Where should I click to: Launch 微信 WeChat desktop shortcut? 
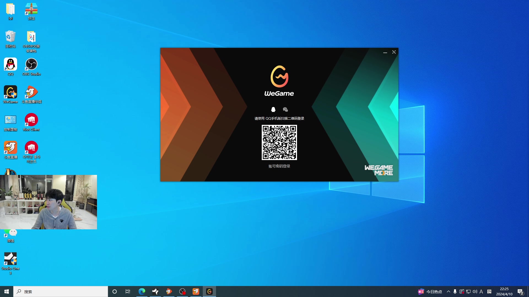click(10, 236)
